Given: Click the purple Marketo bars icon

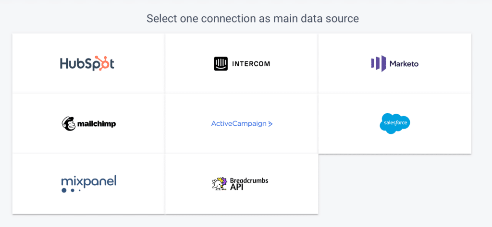Looking at the screenshot, I should tap(379, 64).
